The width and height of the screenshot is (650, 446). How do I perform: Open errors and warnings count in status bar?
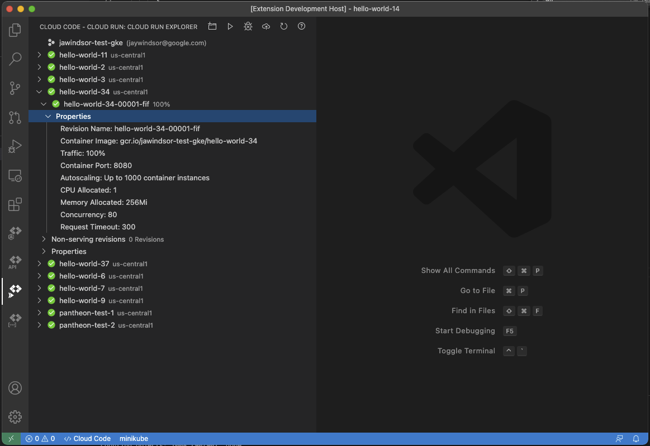pos(40,439)
